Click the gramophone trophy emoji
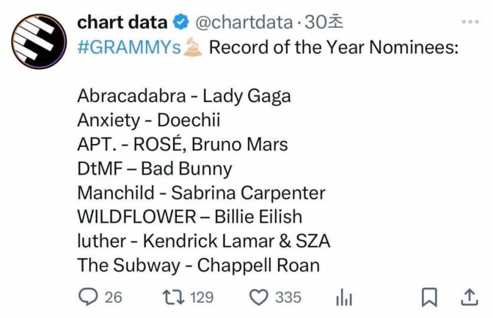 (194, 47)
